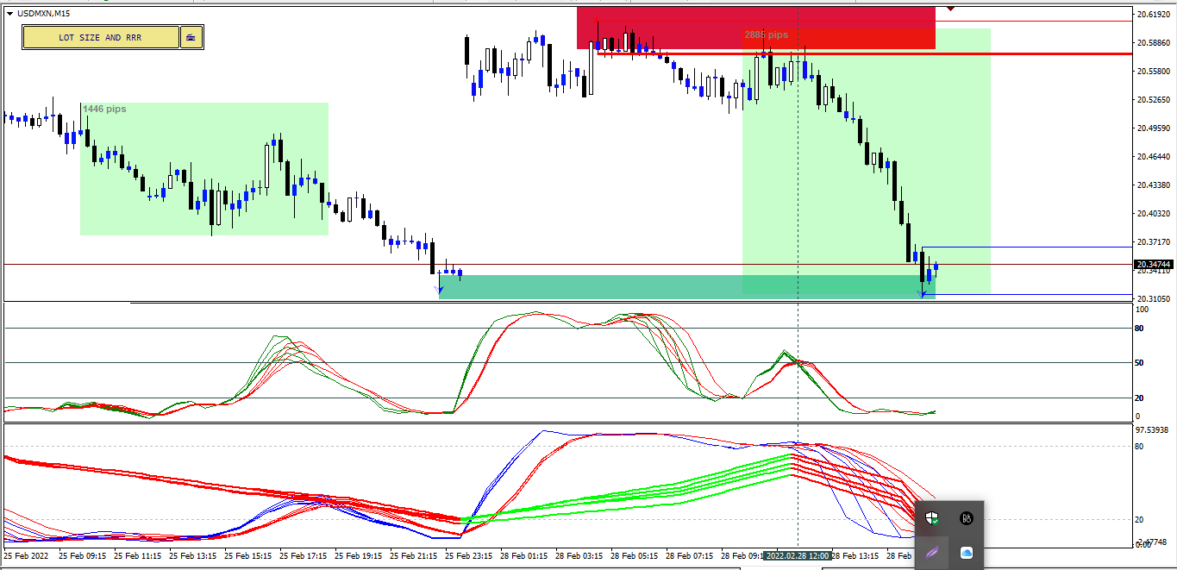Expand the triangle next to USDMXN,M15
The image size is (1177, 570).
point(9,13)
